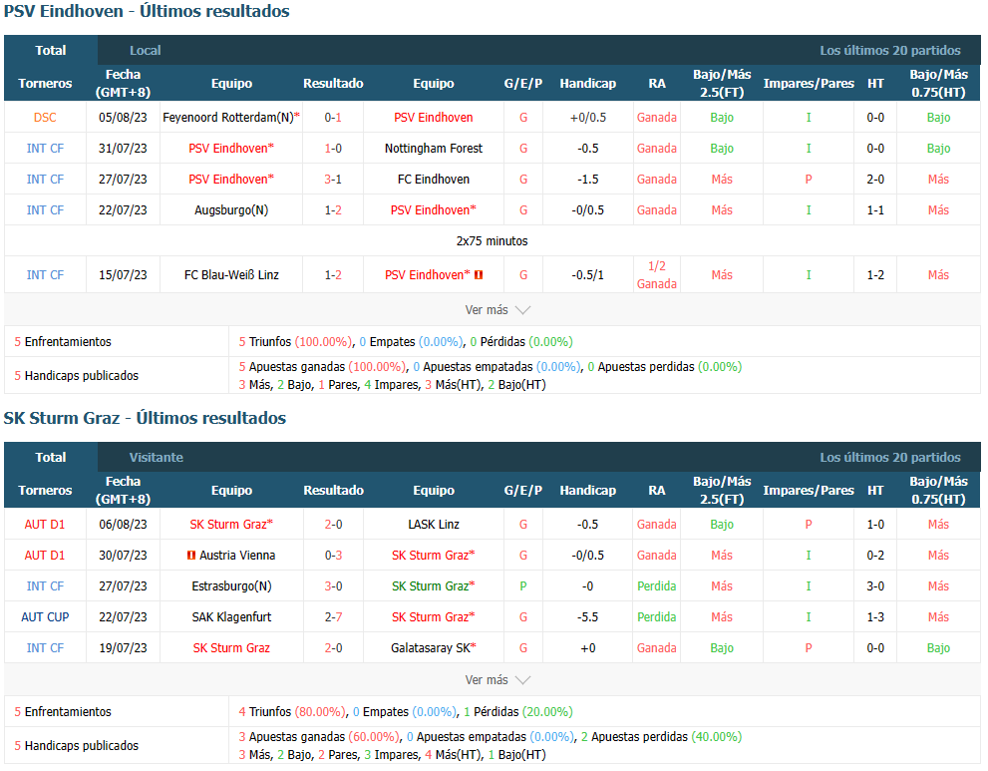Click result 3-0 of Estrasburgo match
The image size is (988, 771).
[x=333, y=586]
